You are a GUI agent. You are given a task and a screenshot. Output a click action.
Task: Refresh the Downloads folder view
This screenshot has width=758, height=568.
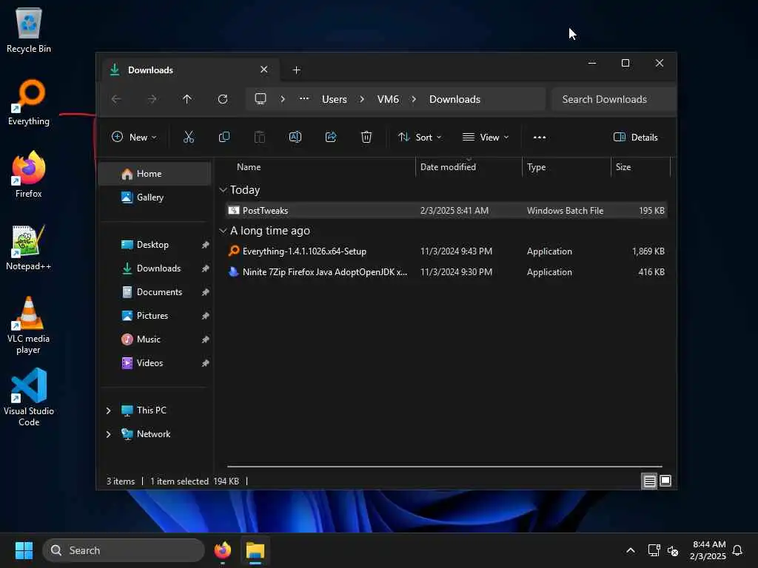223,99
